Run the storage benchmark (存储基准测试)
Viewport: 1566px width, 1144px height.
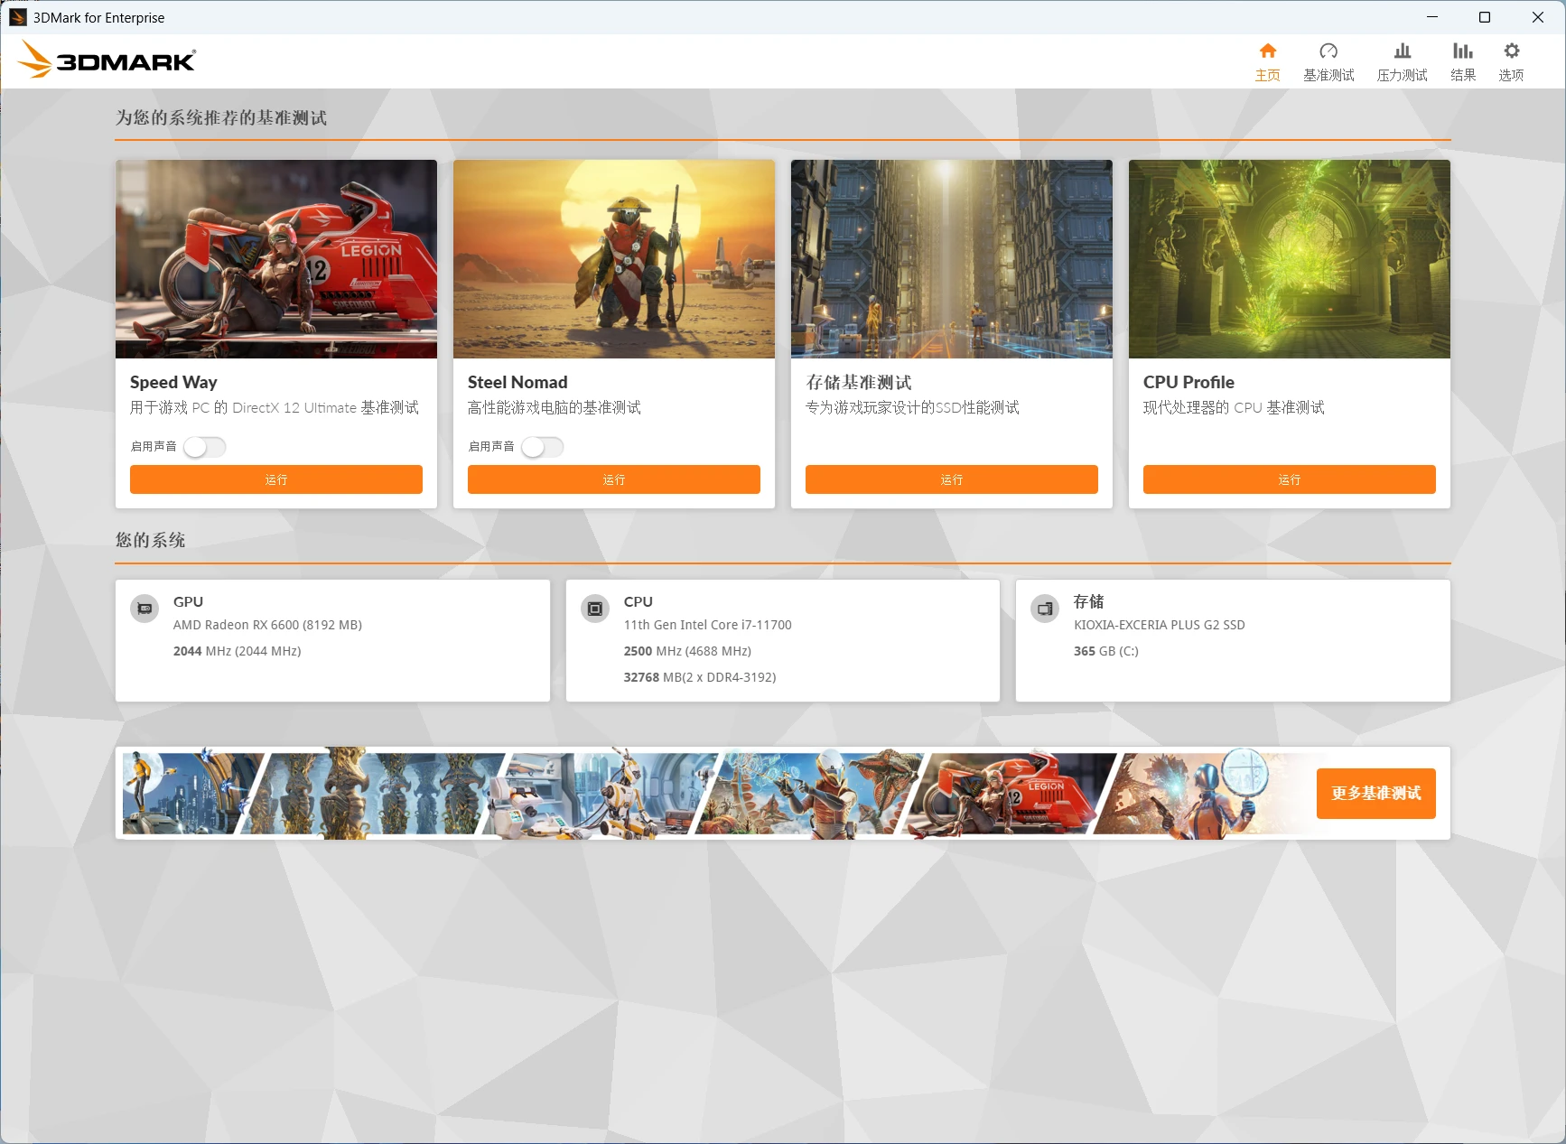tap(952, 479)
